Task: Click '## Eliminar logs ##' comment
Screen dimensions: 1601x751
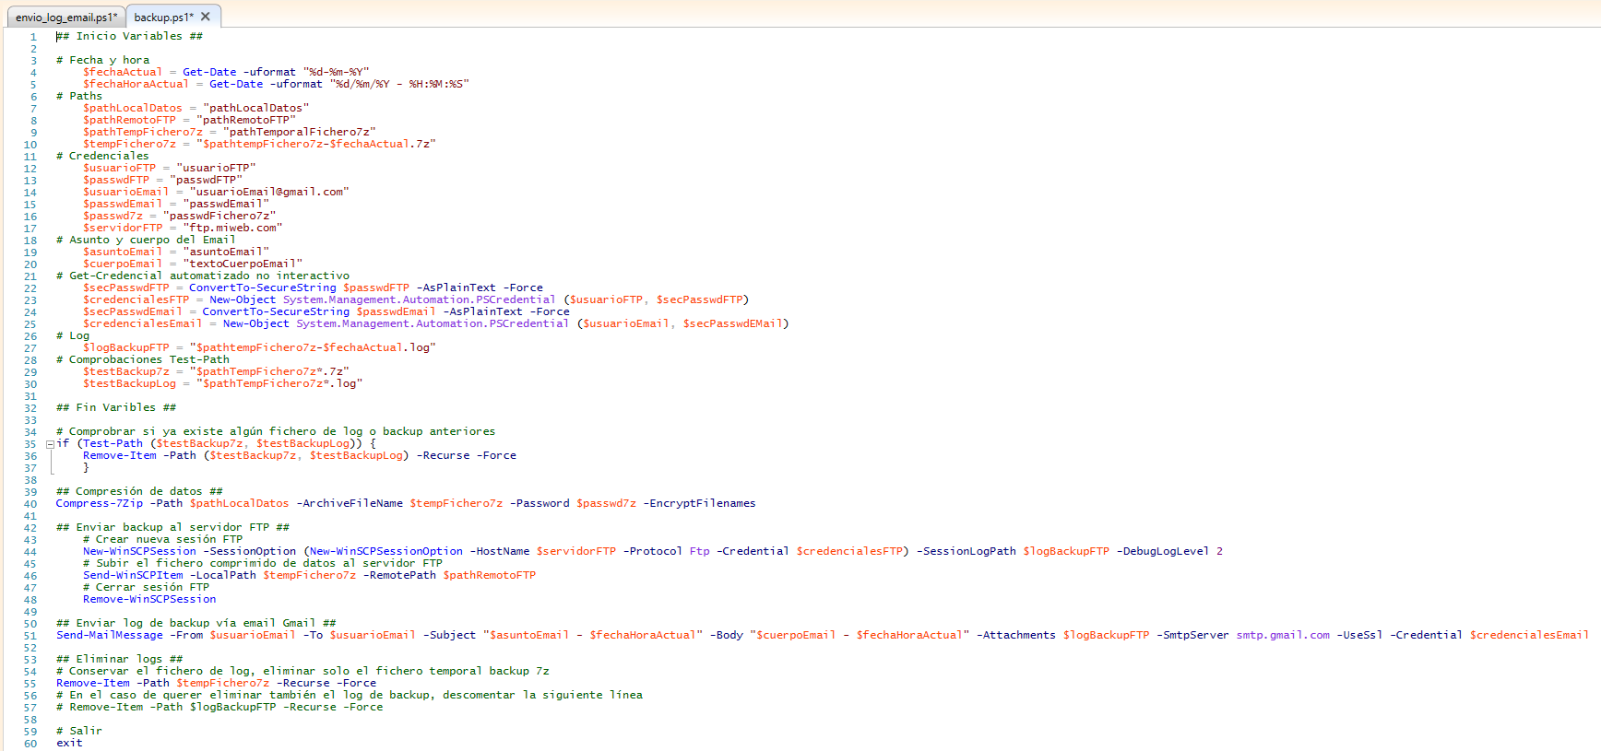Action: click(x=119, y=660)
